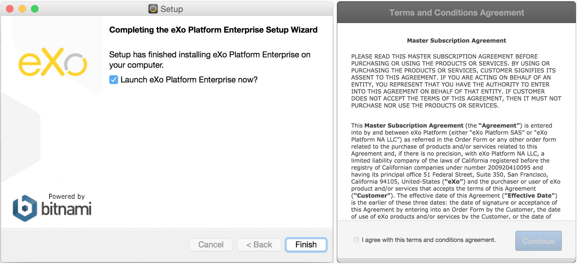This screenshot has width=577, height=264.
Task: Click the Bitnami hexagon logo
Action: point(25,209)
